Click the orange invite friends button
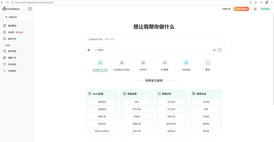The height and width of the screenshot is (142, 274). coord(241,9)
